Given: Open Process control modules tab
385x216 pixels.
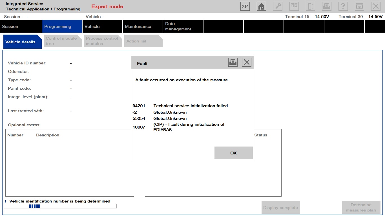Looking at the screenshot, I should tap(103, 41).
